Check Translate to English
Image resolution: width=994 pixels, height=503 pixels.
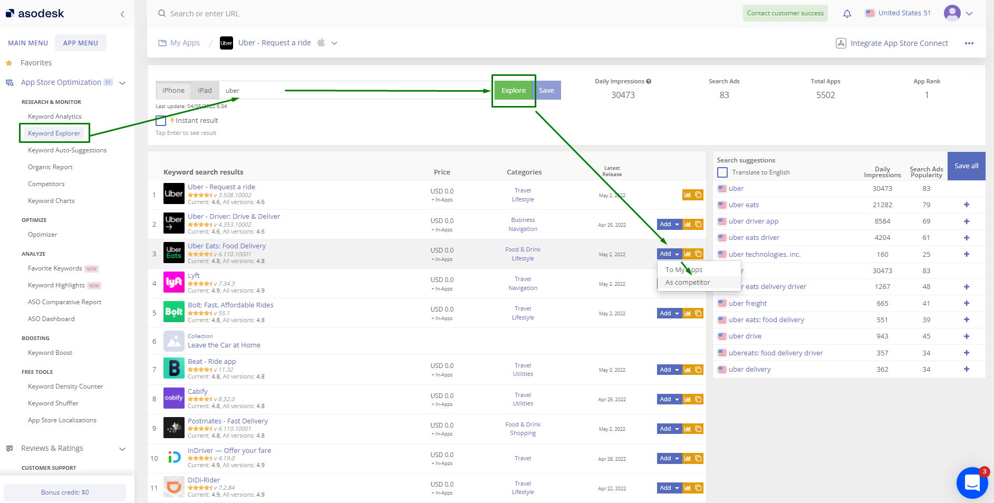pos(722,172)
